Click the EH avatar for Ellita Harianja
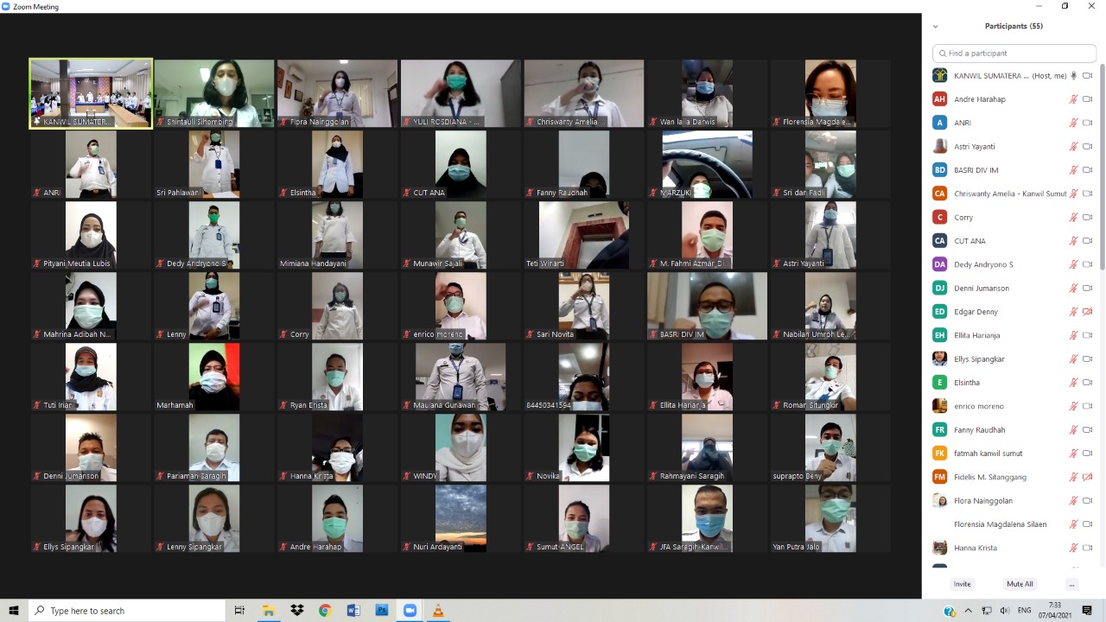Viewport: 1106px width, 622px height. 939,335
